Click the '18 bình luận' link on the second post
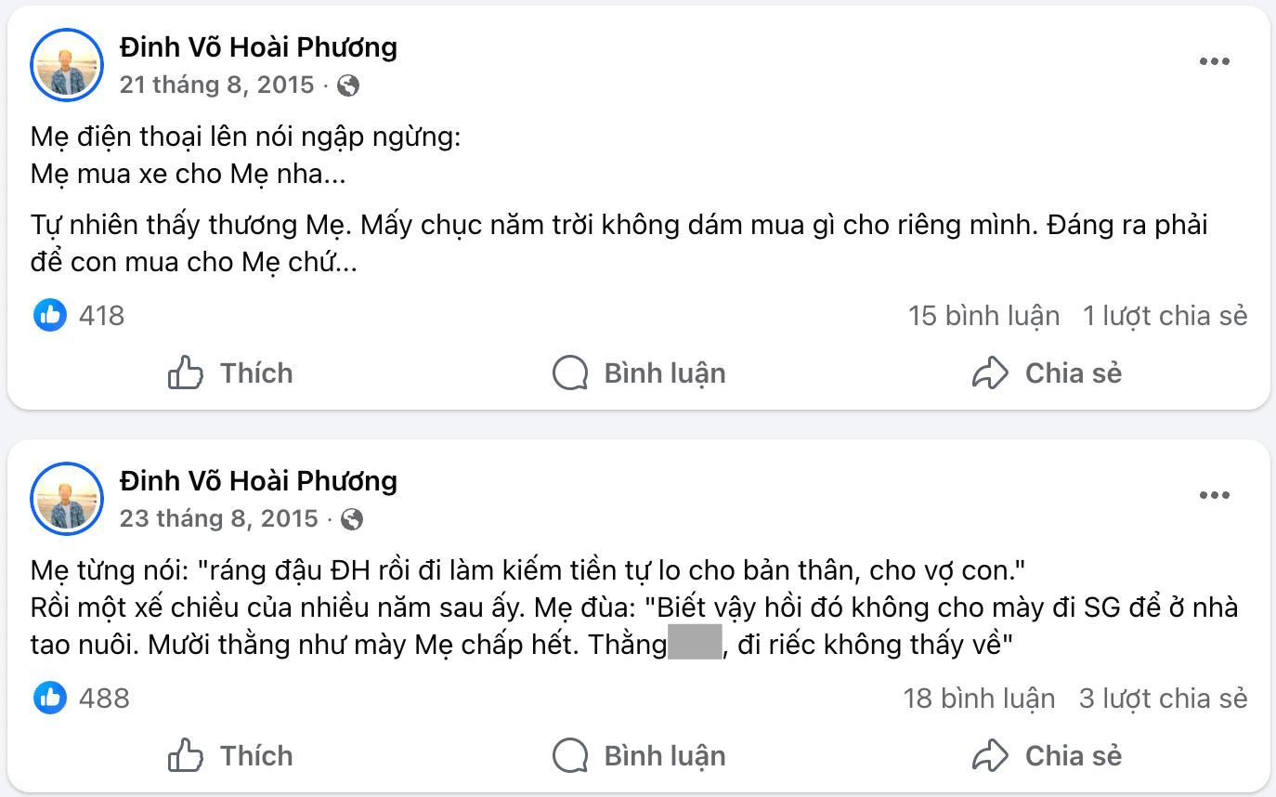 pyautogui.click(x=980, y=698)
